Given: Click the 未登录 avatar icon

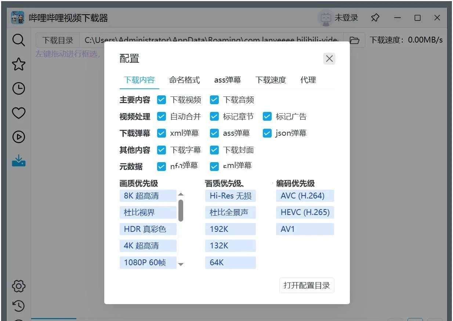Looking at the screenshot, I should point(325,18).
